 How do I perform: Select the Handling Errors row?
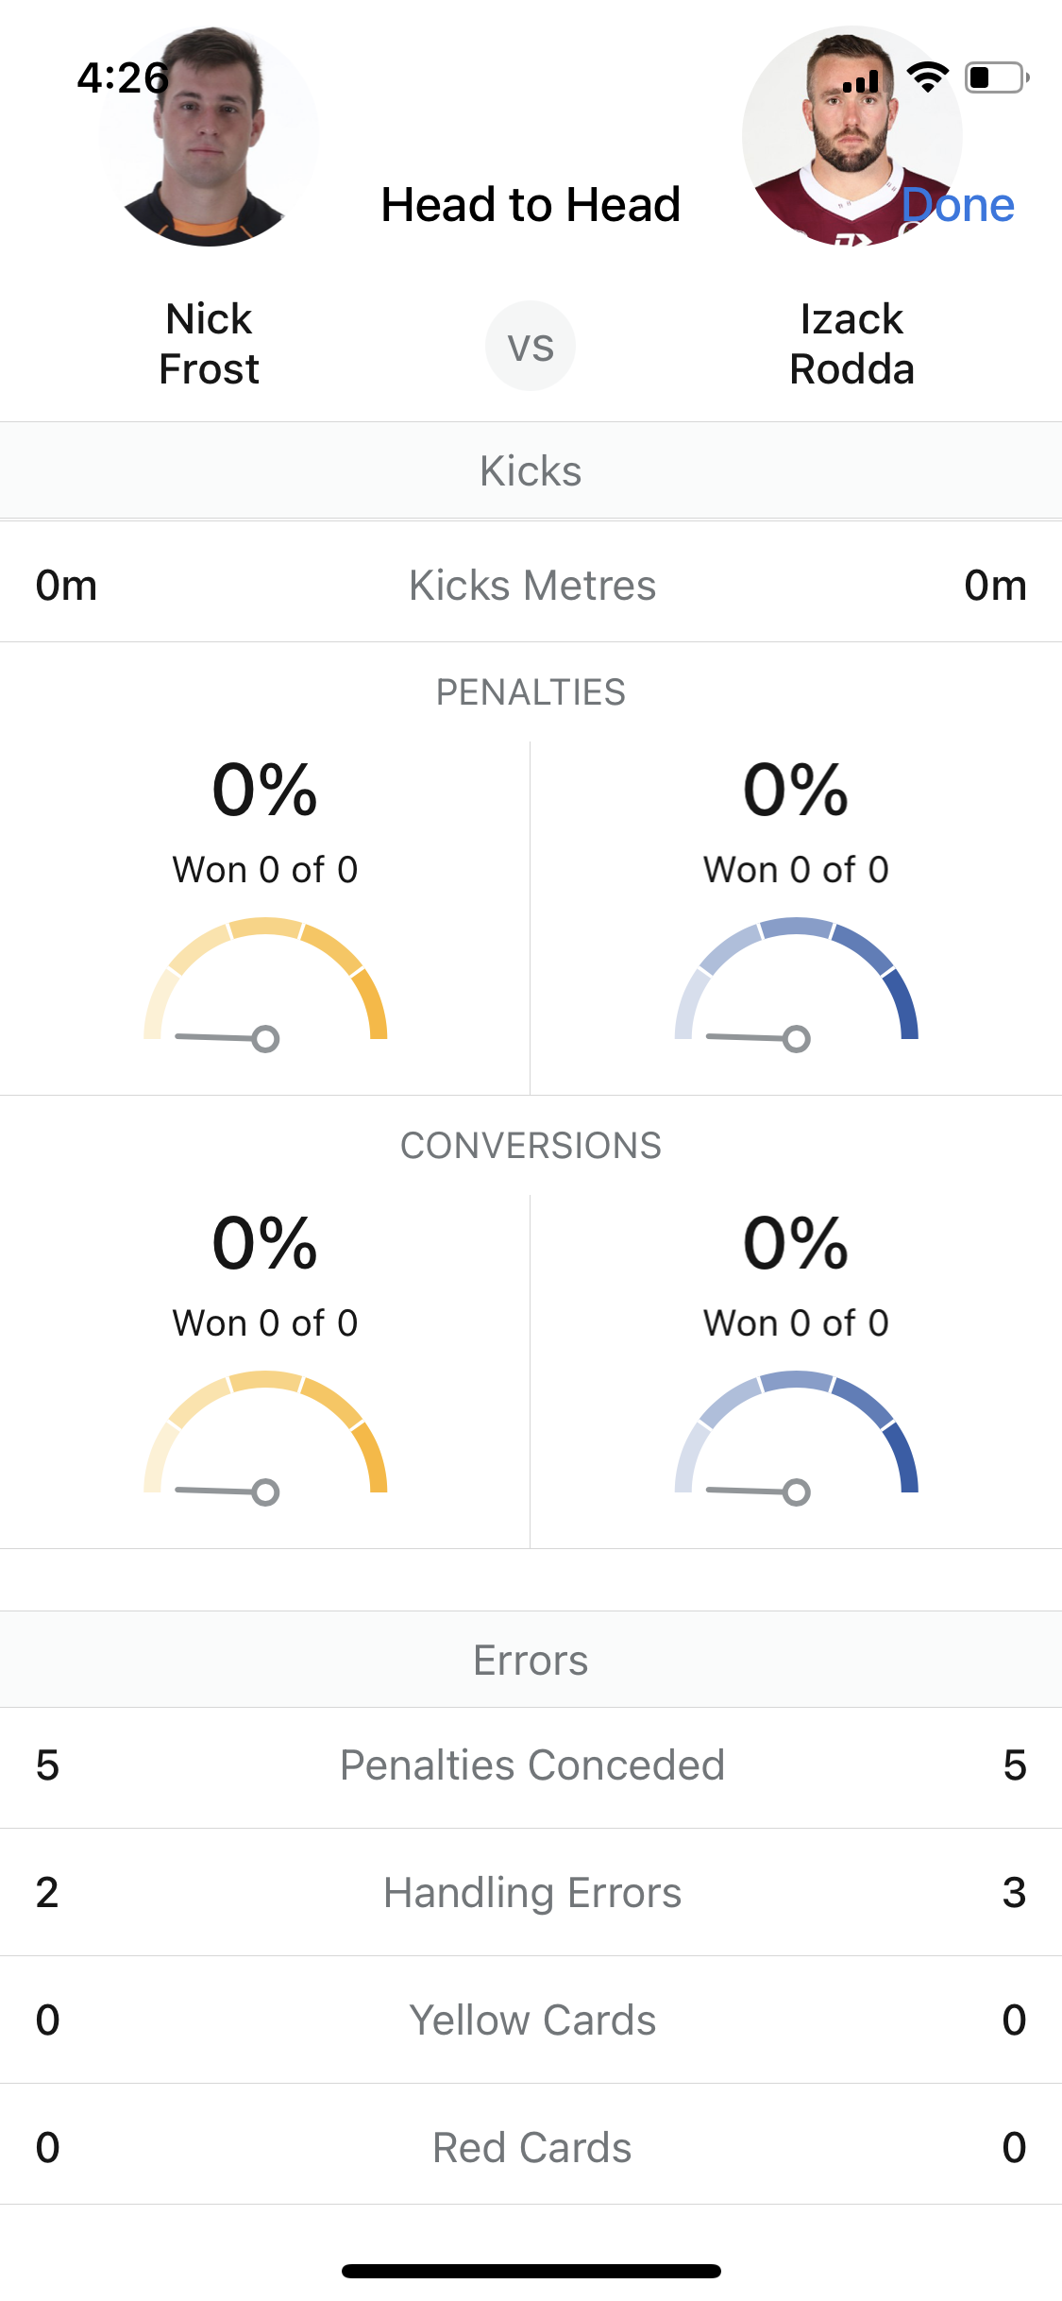click(x=531, y=1893)
